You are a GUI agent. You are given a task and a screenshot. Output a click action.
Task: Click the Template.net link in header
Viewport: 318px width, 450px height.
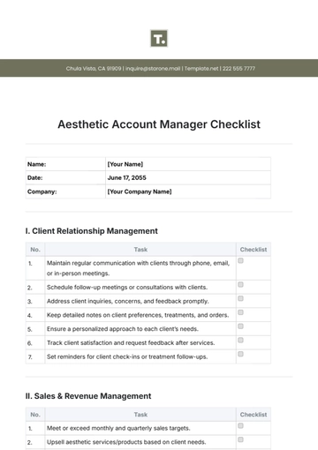pyautogui.click(x=201, y=69)
